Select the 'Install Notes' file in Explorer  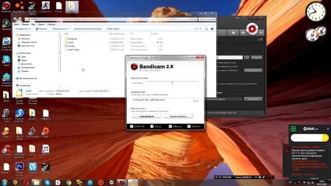[73, 50]
